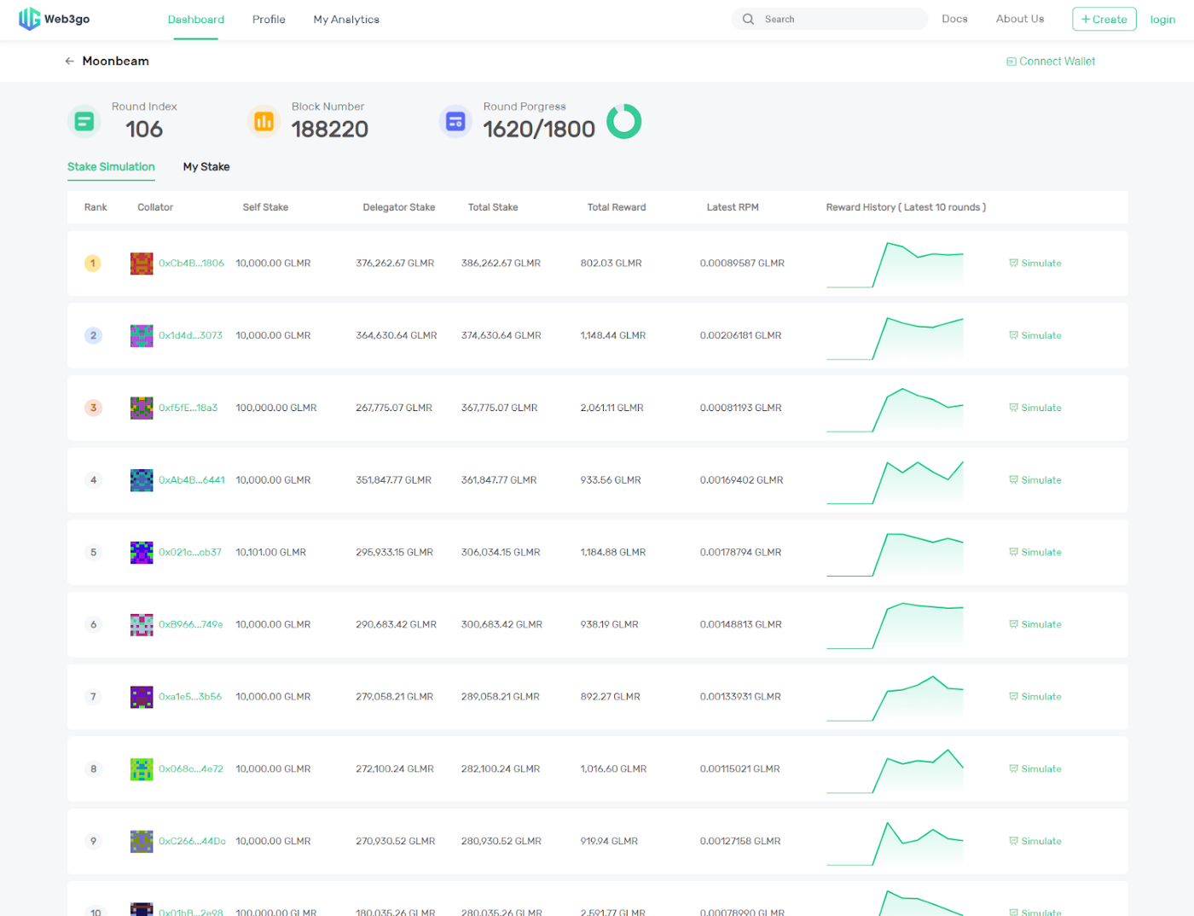Click the back arrow beside Moonbeam

(x=69, y=61)
